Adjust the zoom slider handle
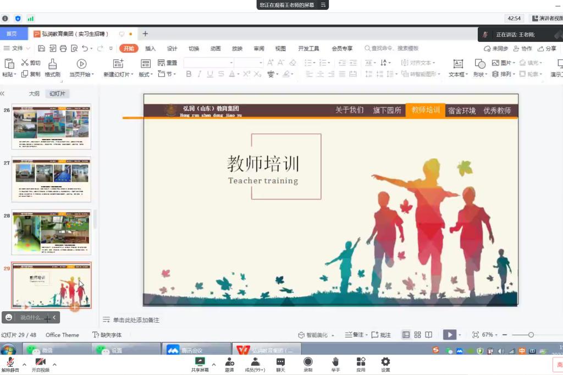563x375 pixels. coord(531,335)
